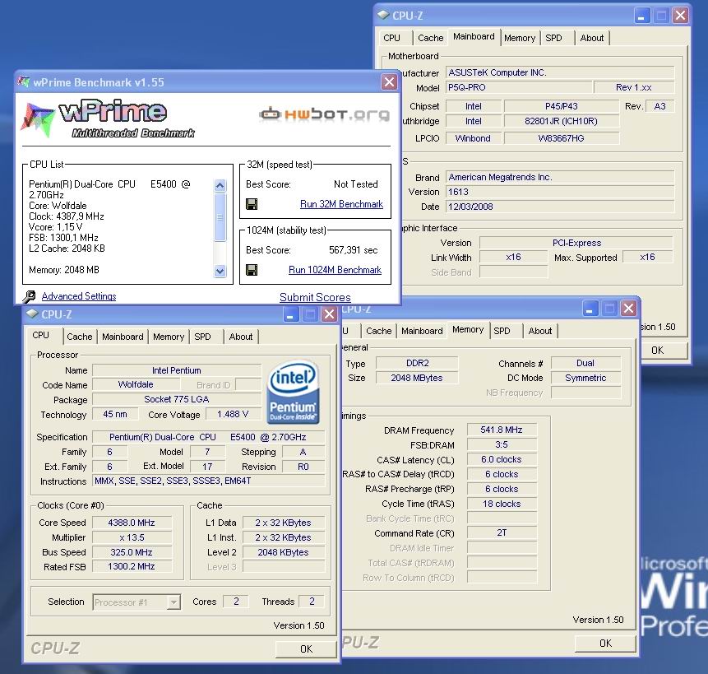Image resolution: width=708 pixels, height=674 pixels.
Task: Click the CPU-Z CPU window title icon
Action: tap(32, 314)
